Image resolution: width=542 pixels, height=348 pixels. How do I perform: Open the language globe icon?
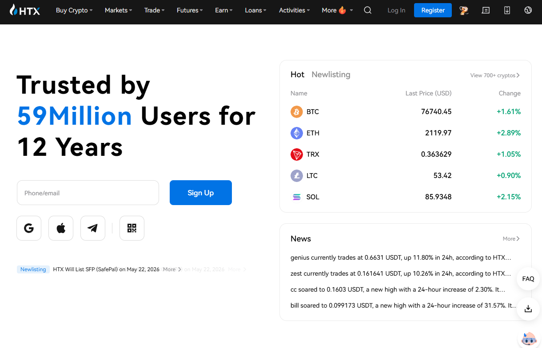[528, 10]
